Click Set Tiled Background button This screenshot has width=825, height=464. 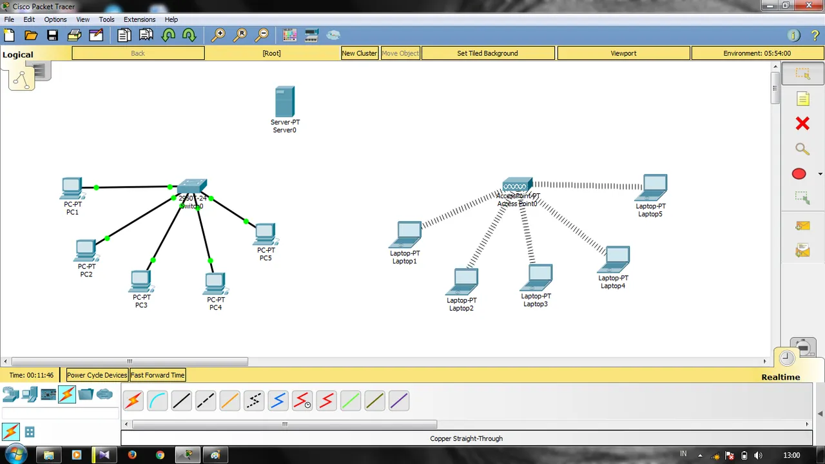pos(487,53)
